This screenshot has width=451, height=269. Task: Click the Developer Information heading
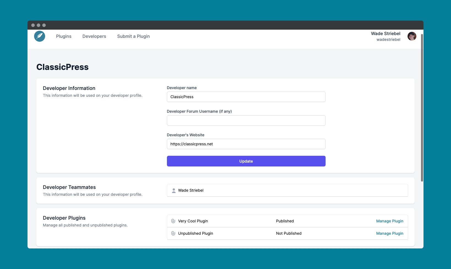coord(69,88)
